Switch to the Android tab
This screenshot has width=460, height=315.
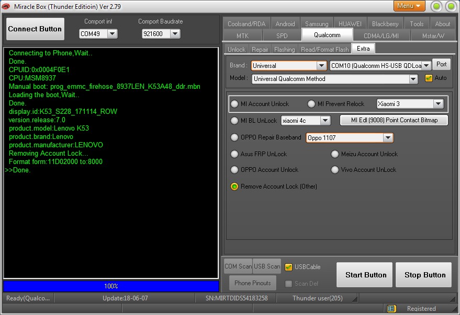tap(285, 24)
